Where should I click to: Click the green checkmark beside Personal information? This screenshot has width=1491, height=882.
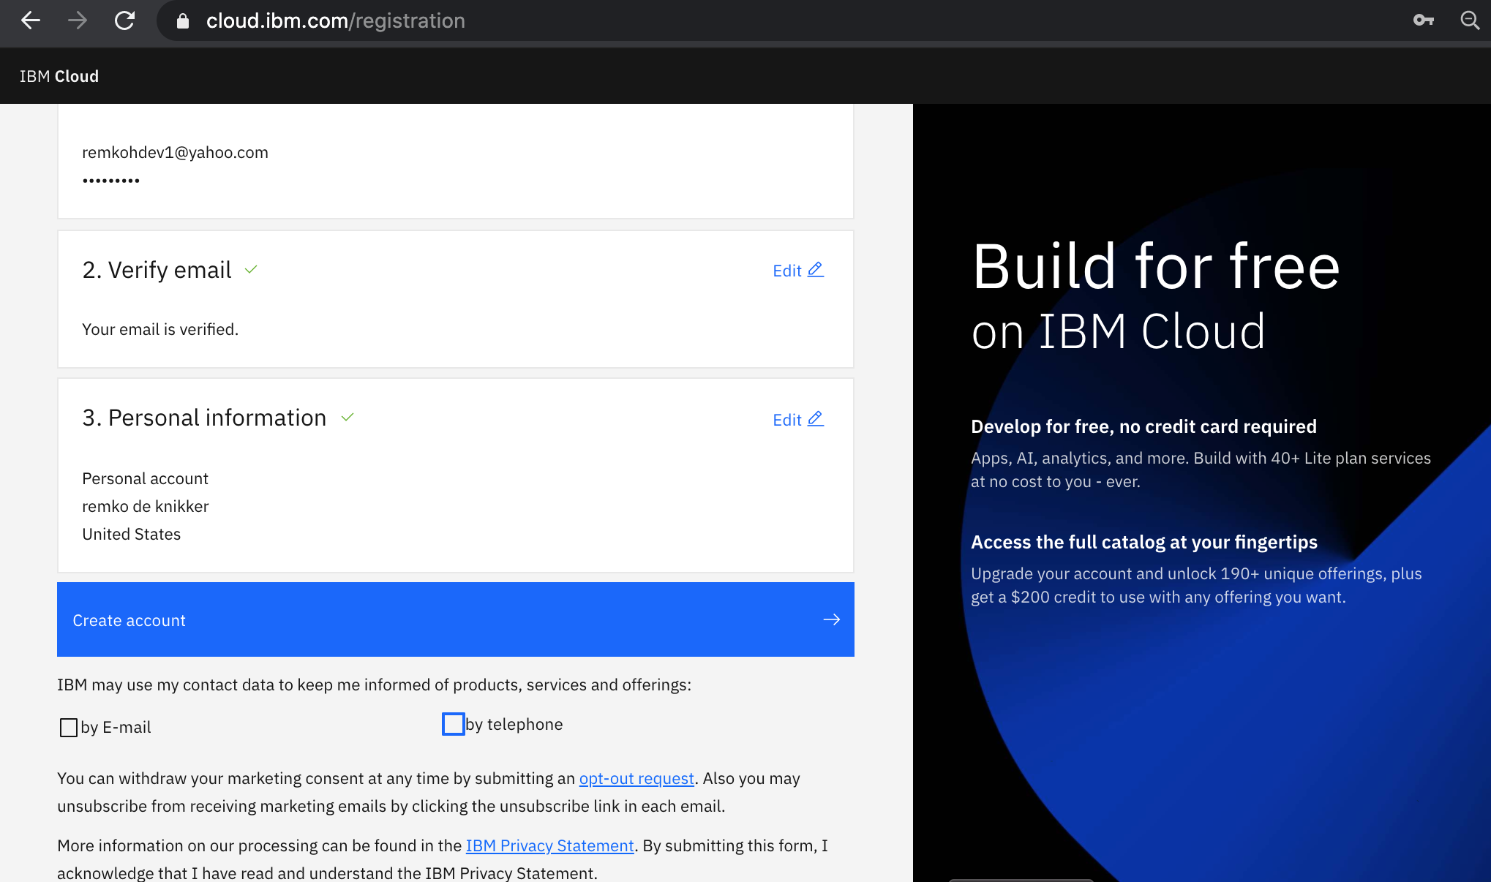(x=348, y=418)
